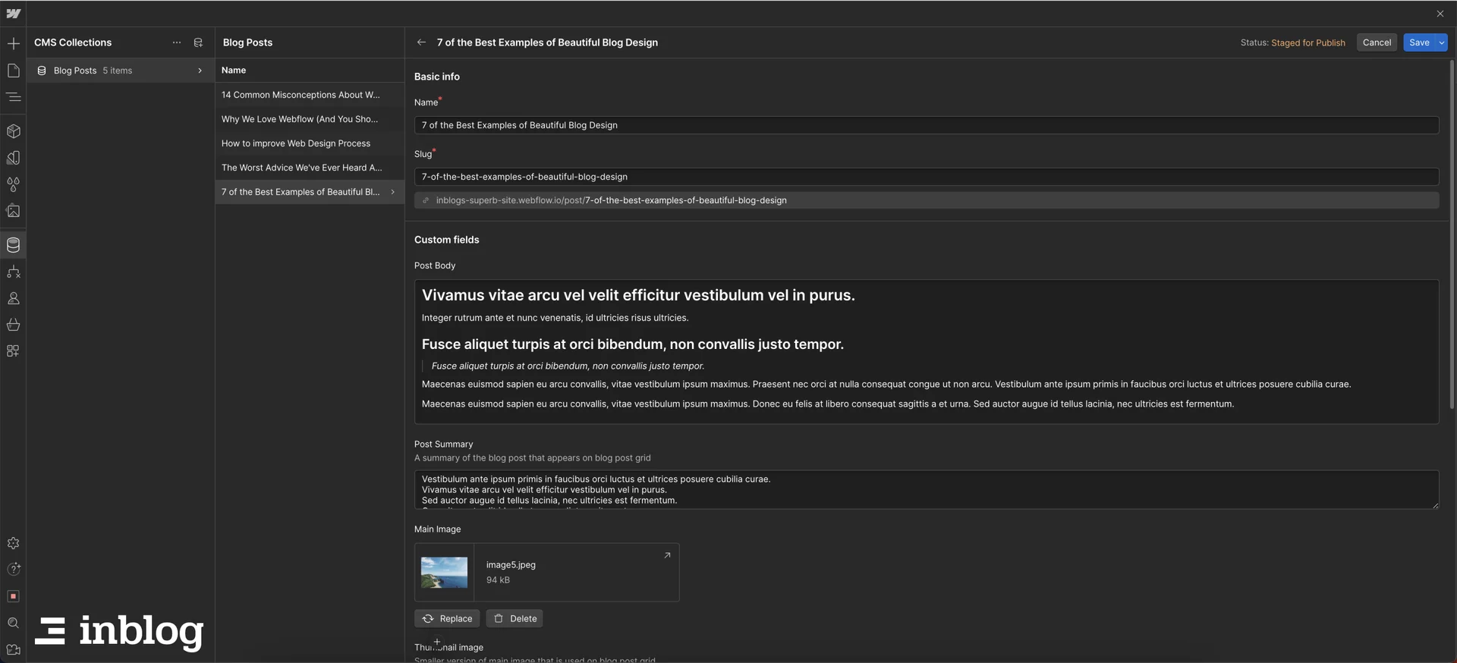Open the search magnifier tool
Viewport: 1457px width, 663px height.
[13, 623]
